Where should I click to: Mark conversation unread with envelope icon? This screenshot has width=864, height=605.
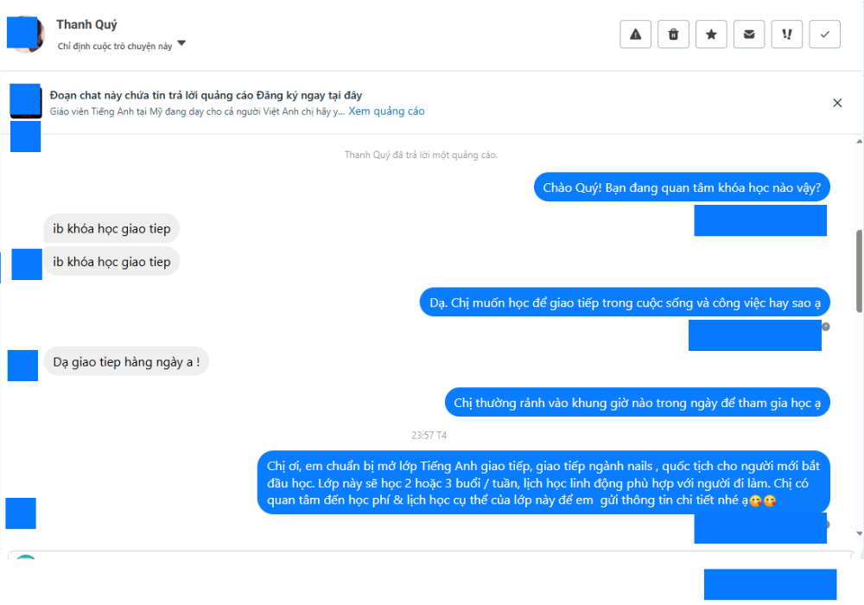[749, 35]
